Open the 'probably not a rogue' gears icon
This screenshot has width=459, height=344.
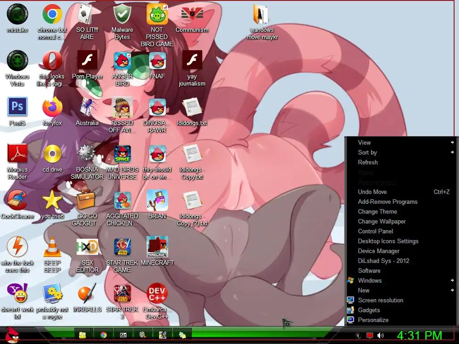click(x=52, y=301)
